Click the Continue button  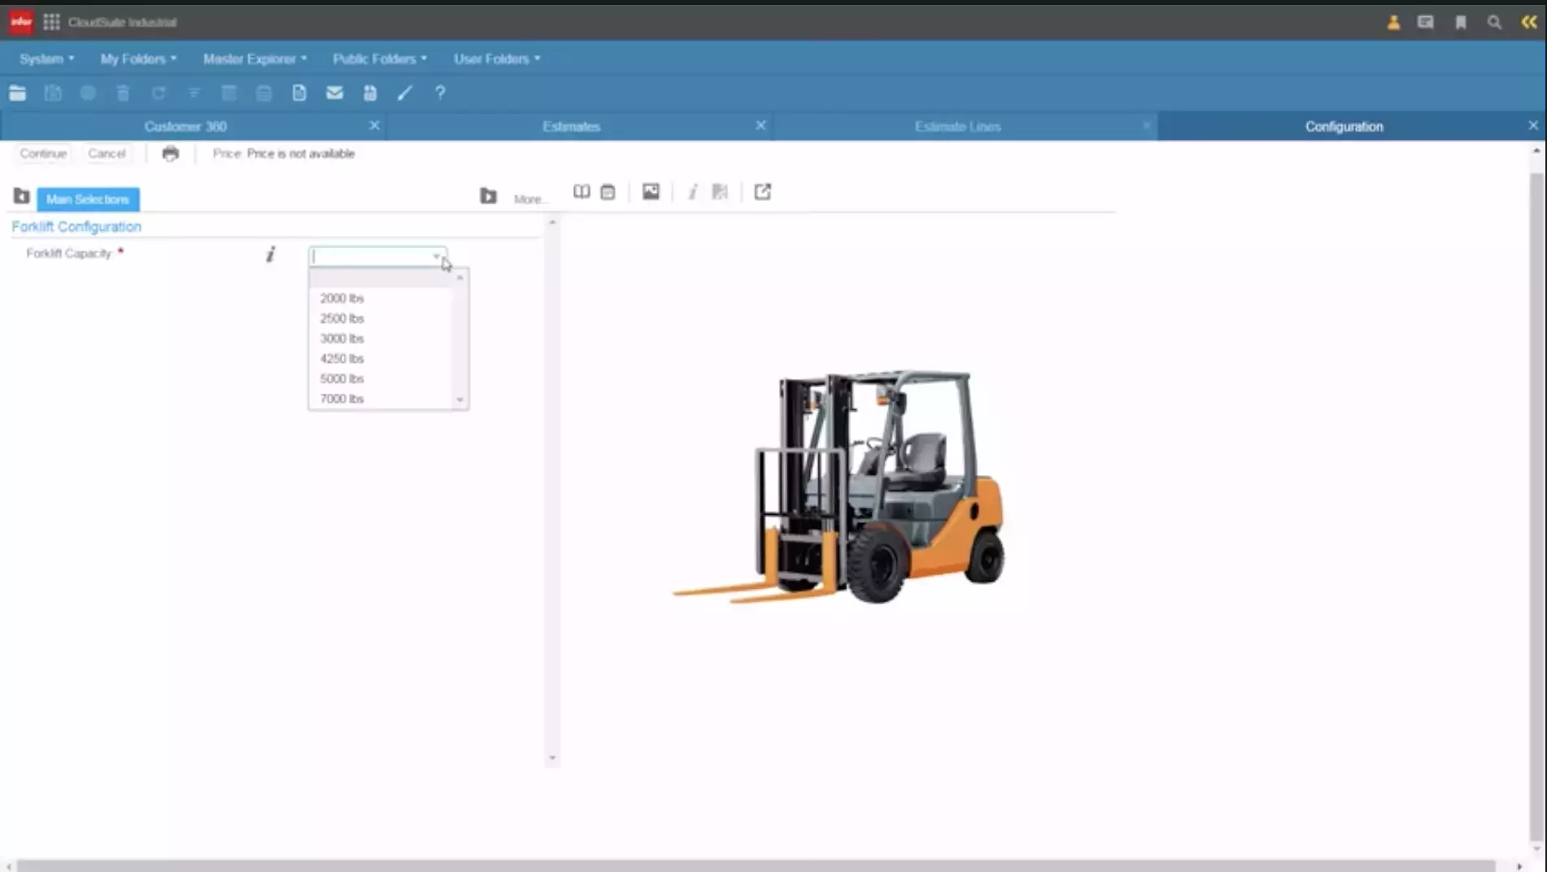(42, 153)
